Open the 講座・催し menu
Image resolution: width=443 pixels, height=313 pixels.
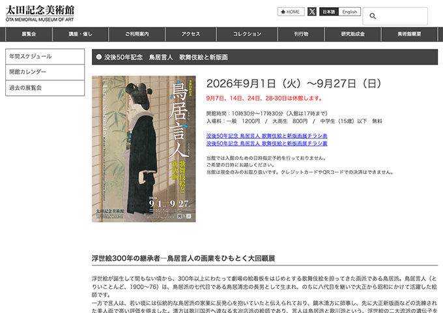click(x=81, y=34)
